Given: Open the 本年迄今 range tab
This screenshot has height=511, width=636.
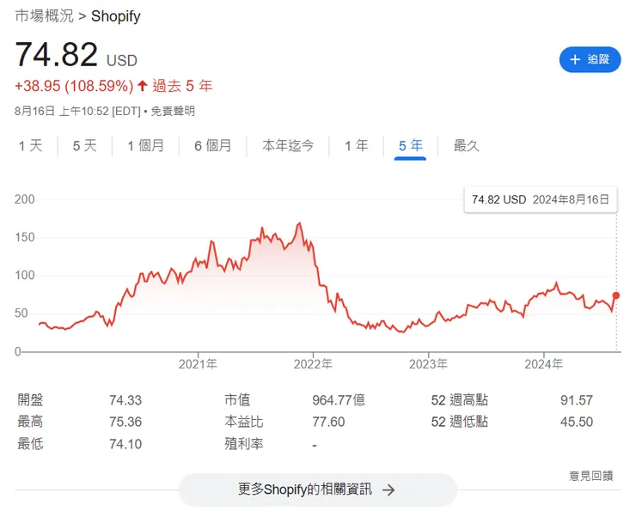Looking at the screenshot, I should coord(288,146).
